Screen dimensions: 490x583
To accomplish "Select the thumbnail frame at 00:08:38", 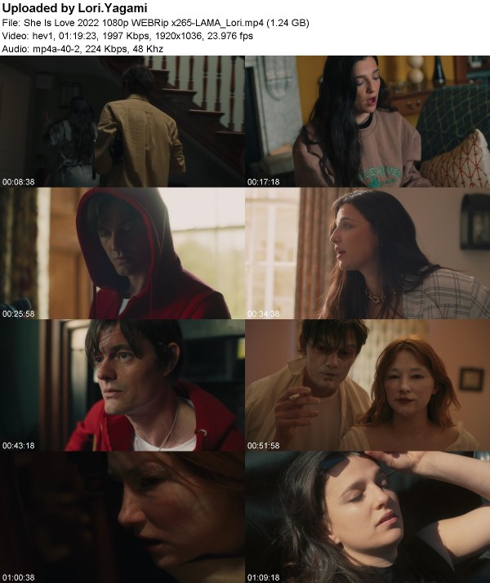I will click(x=122, y=121).
